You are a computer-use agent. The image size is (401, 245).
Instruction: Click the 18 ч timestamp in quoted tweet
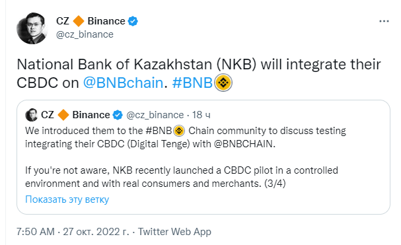pyautogui.click(x=201, y=115)
